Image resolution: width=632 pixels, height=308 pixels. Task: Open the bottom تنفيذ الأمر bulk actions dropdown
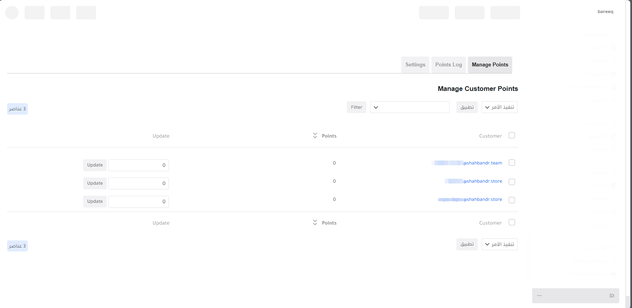[x=499, y=244]
